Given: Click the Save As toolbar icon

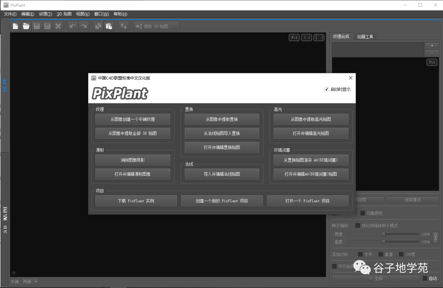Looking at the screenshot, I should coord(48,26).
